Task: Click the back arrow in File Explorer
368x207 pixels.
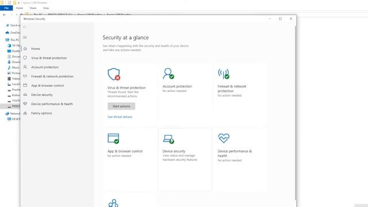Action: 4,14
